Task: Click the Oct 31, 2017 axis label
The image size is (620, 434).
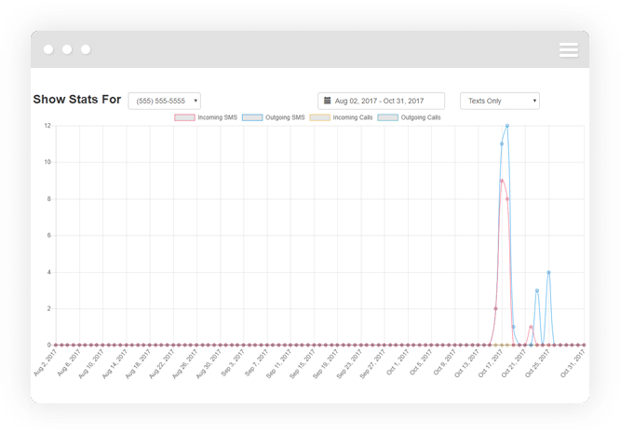Action: point(573,364)
